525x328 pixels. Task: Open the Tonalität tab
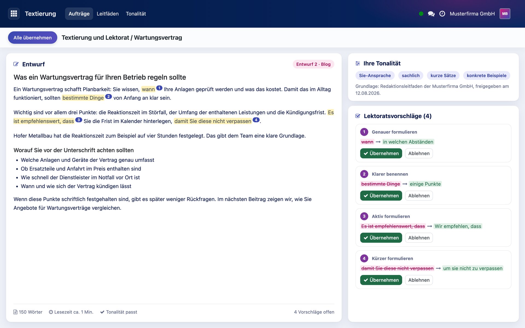pos(136,14)
